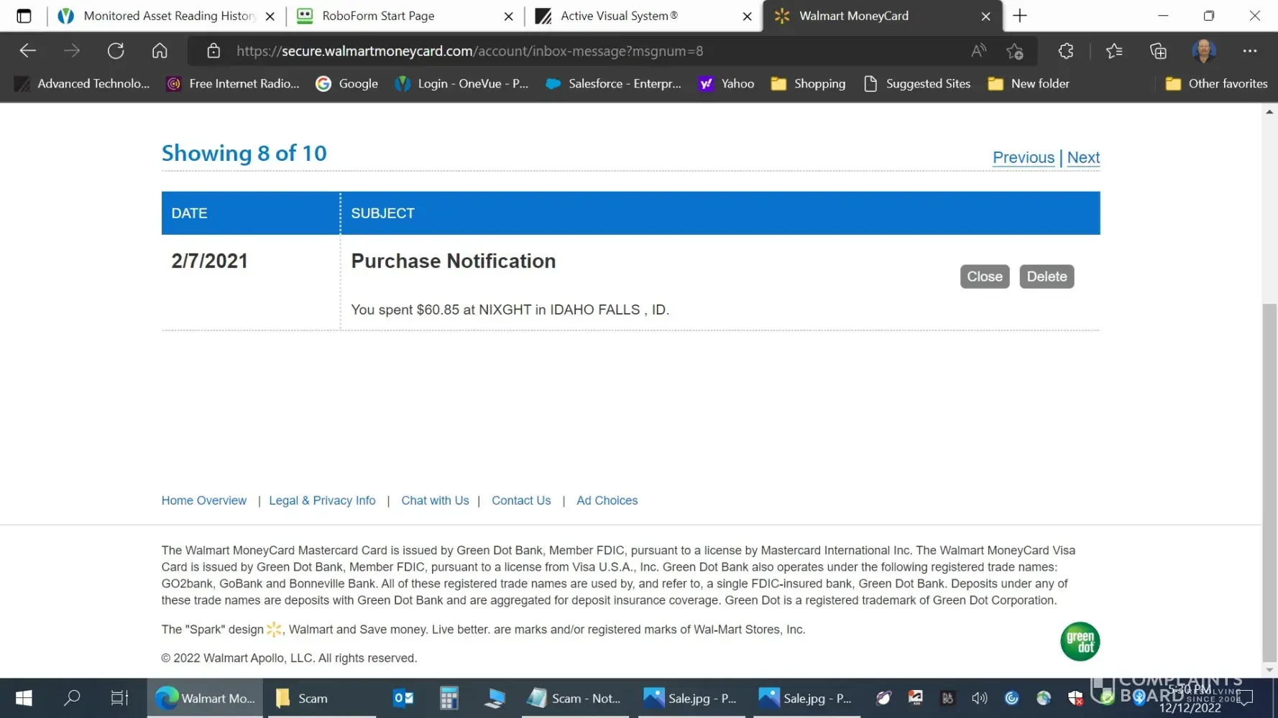The height and width of the screenshot is (718, 1278).
Task: View site information lock icon
Action: click(x=213, y=51)
